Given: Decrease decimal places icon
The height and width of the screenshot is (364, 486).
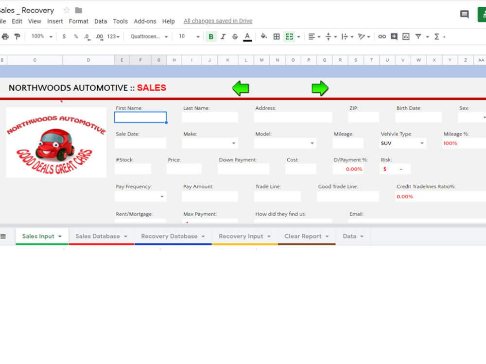Looking at the screenshot, I should coord(87,37).
